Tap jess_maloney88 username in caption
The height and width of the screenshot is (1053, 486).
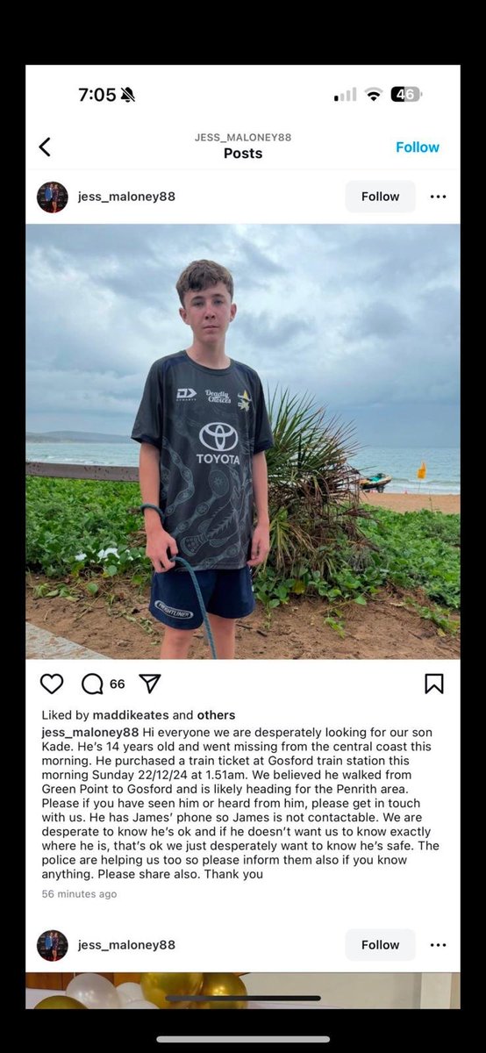click(x=90, y=732)
